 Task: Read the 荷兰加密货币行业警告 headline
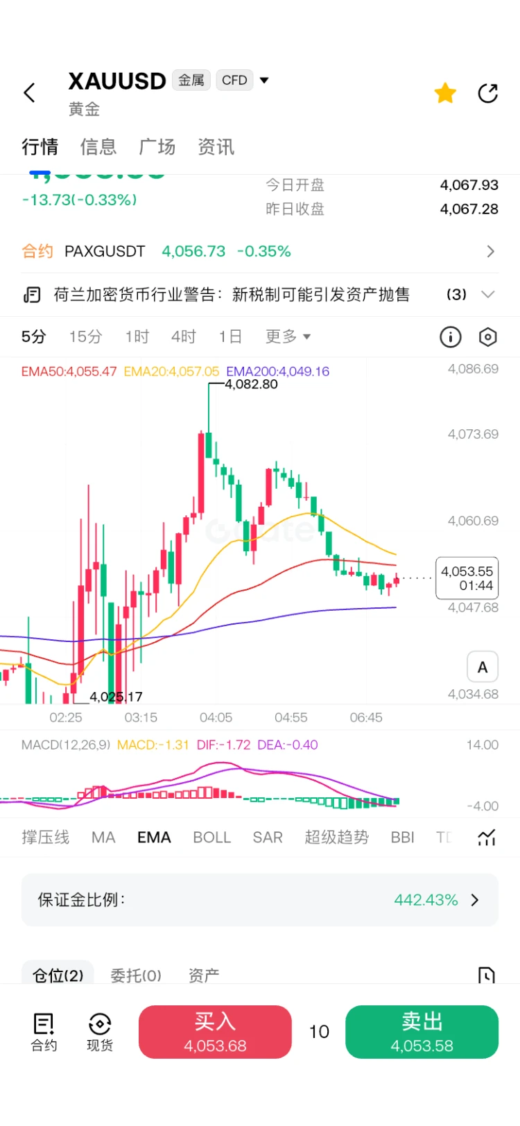pyautogui.click(x=232, y=295)
